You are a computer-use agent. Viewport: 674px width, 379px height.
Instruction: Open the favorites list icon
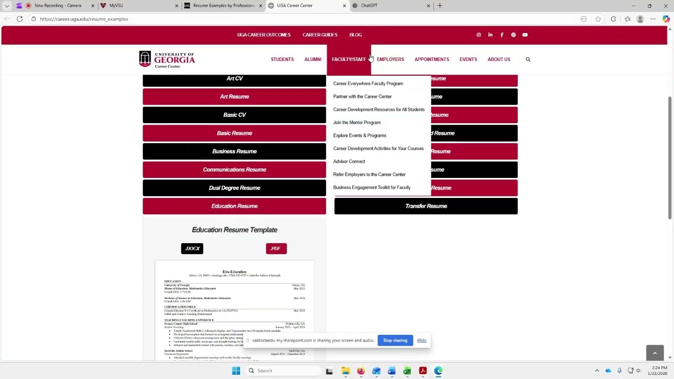point(627,19)
